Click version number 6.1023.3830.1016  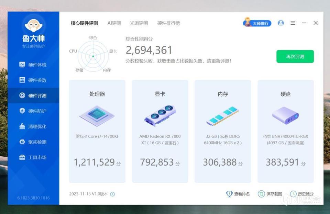[x=33, y=198]
